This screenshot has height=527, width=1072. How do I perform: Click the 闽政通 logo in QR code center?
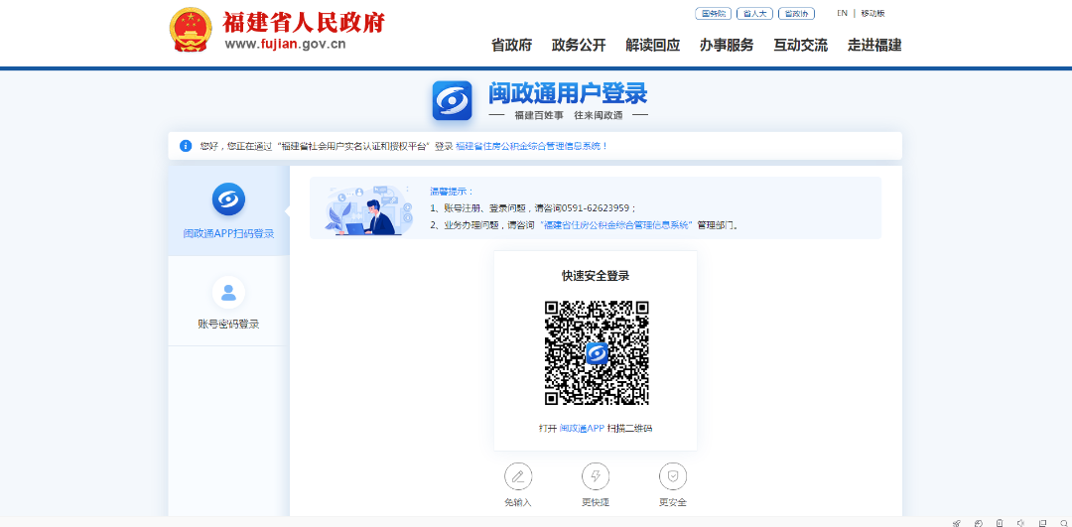click(x=597, y=353)
